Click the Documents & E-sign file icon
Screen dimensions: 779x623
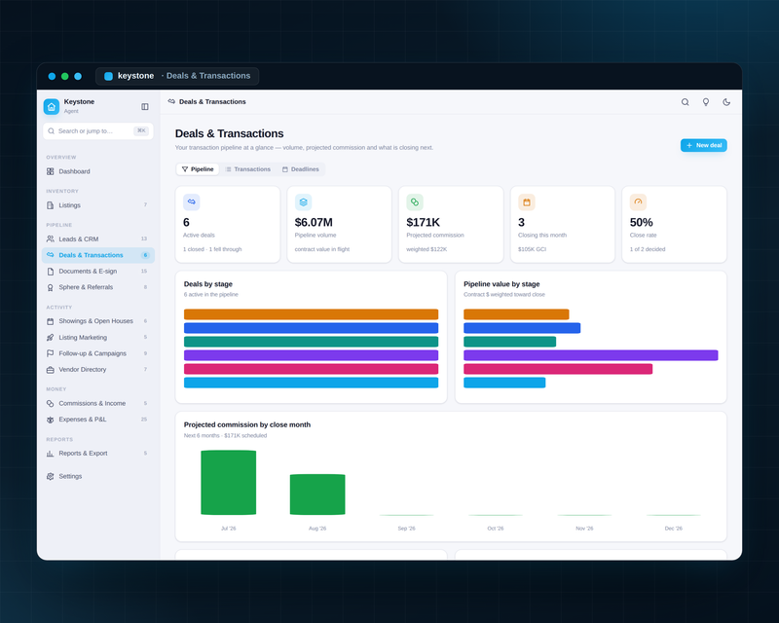51,272
